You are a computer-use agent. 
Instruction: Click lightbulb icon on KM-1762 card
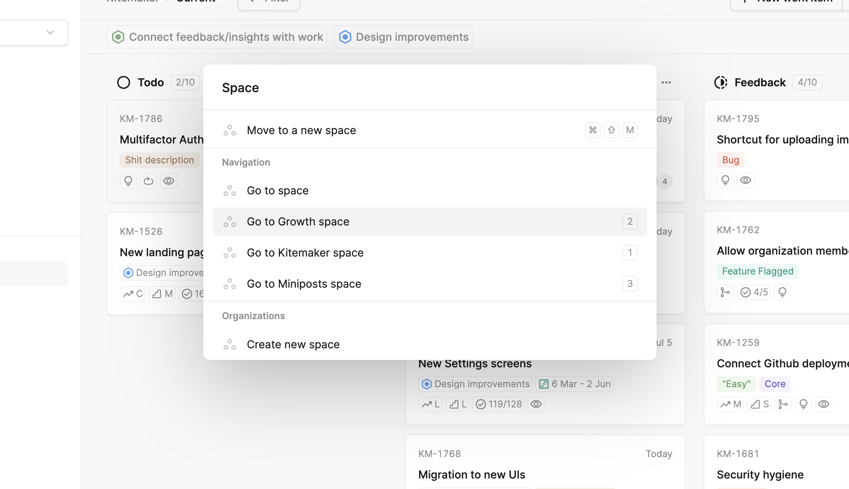pyautogui.click(x=783, y=292)
